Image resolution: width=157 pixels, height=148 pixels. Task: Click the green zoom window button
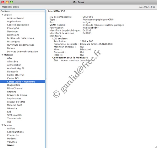click(x=12, y=2)
